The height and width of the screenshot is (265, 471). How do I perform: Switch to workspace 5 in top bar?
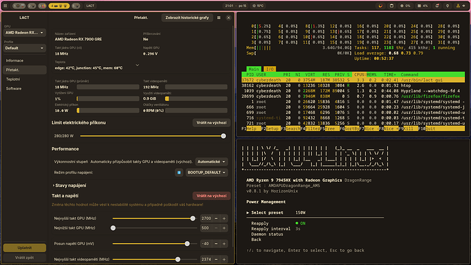tap(76, 5)
